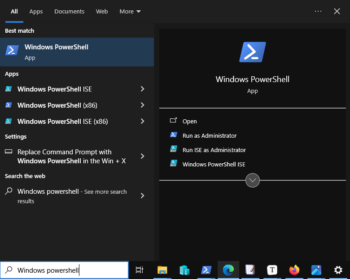
Task: Click Open in the preview panel
Action: (189, 121)
